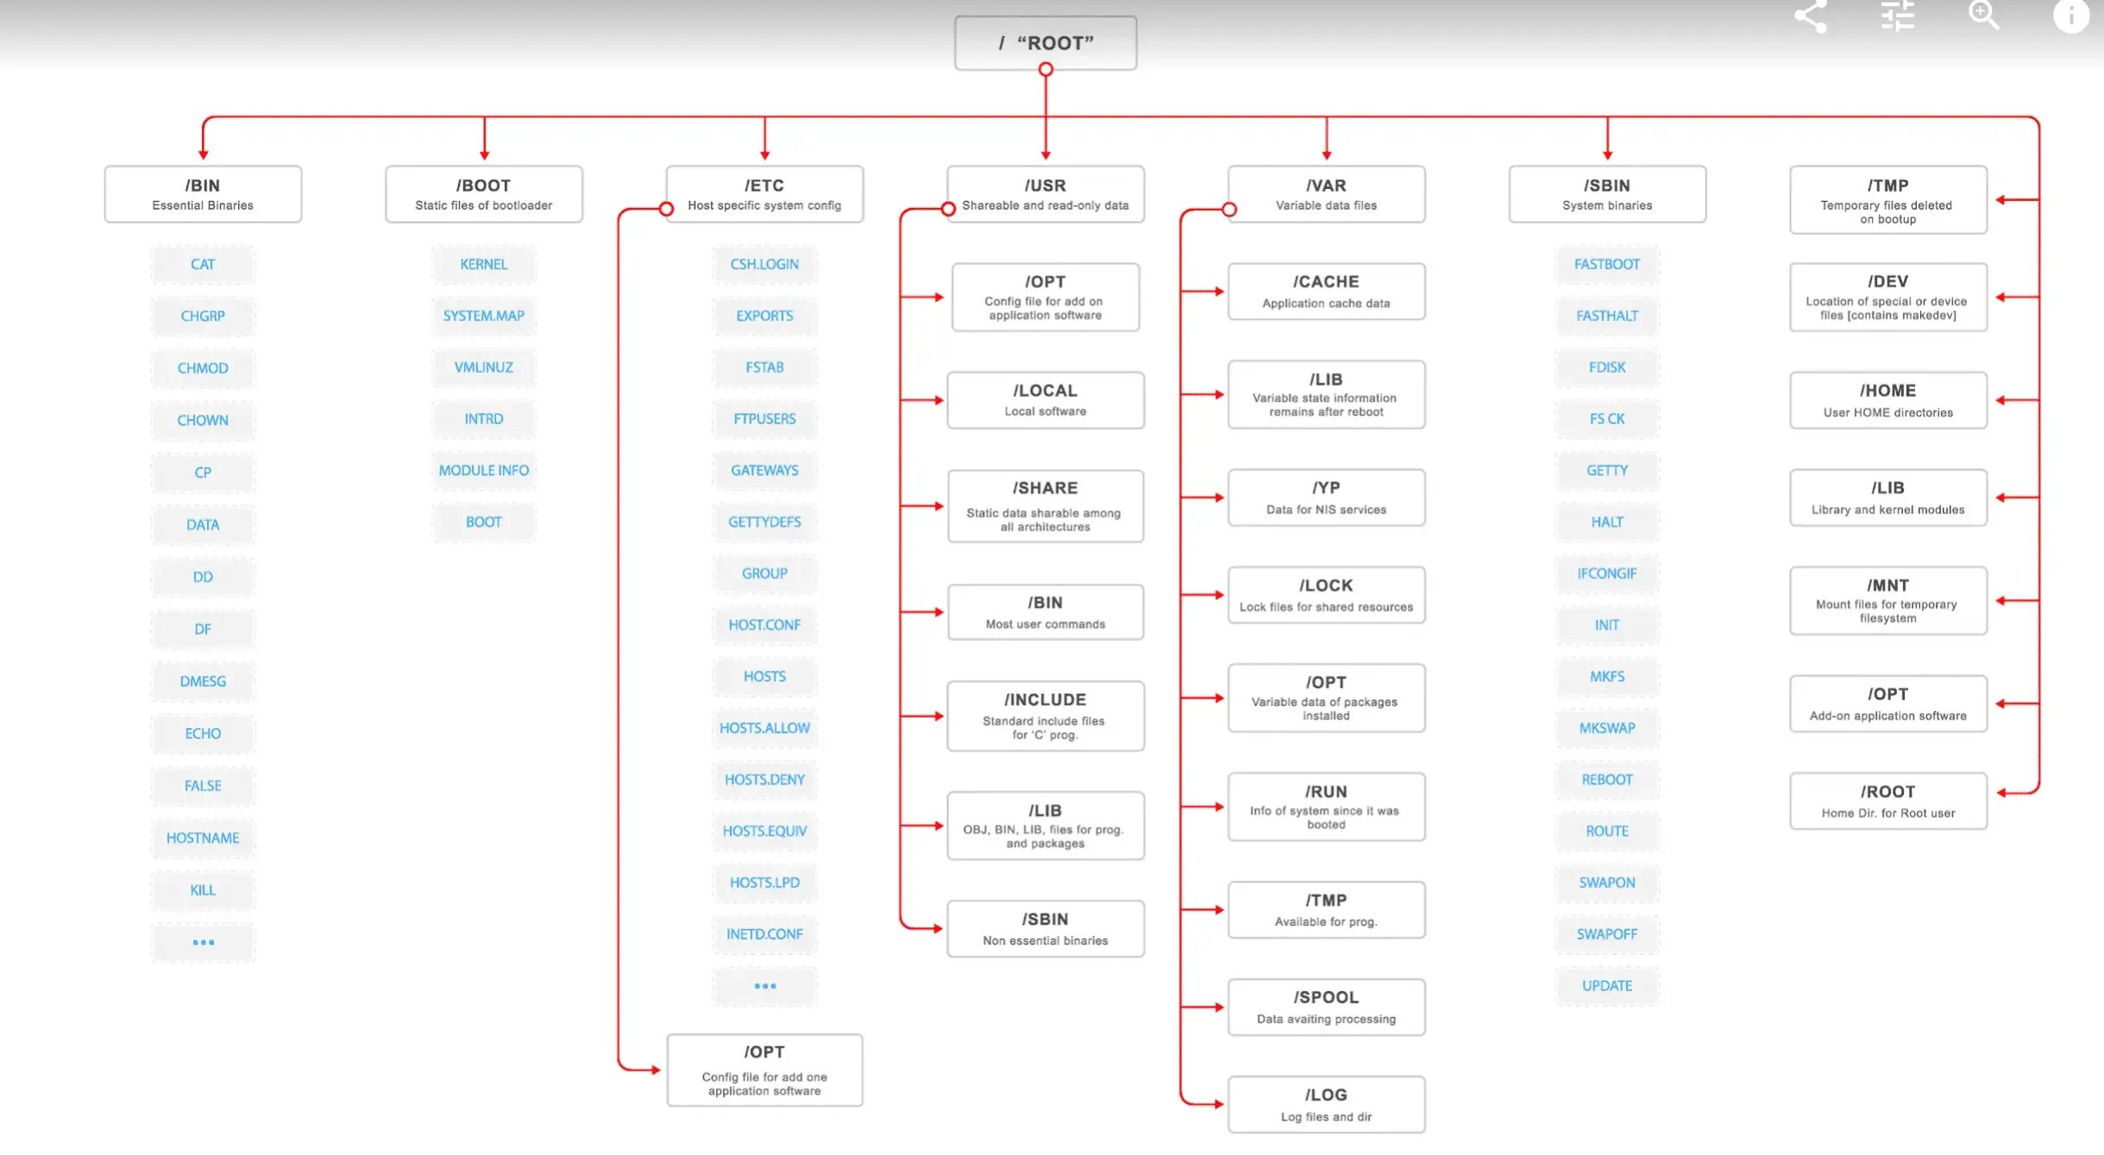Screen dimensions: 2104x1155
Task: Click the / "ROOT" node box
Action: [x=1045, y=42]
